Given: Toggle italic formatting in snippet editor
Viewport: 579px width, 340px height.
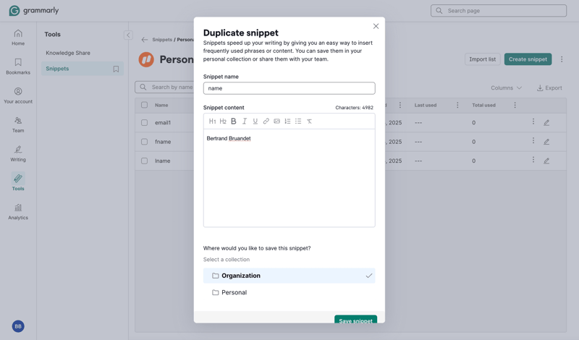Looking at the screenshot, I should [x=244, y=121].
